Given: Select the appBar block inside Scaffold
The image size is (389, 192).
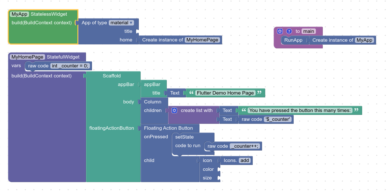Looking at the screenshot, I should (152, 84).
